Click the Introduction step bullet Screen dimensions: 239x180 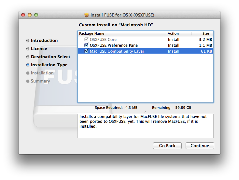tap(28, 41)
